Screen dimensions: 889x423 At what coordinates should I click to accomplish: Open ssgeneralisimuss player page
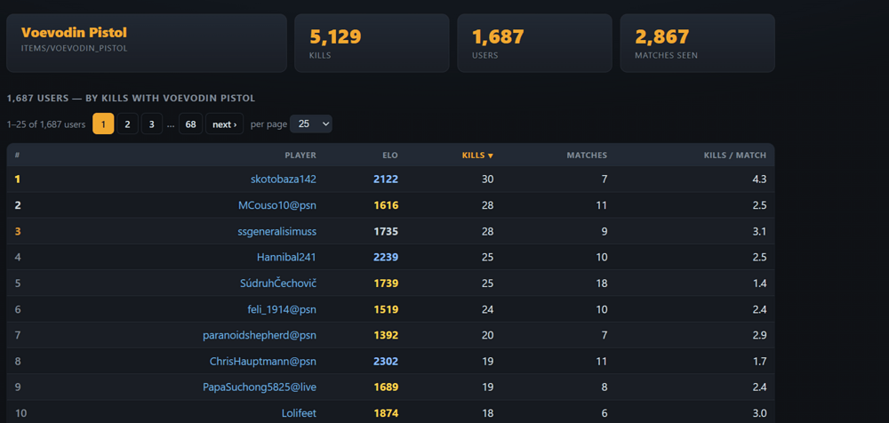point(277,231)
